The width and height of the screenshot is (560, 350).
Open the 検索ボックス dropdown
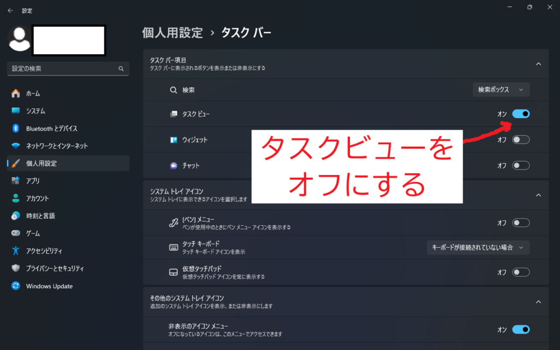pyautogui.click(x=501, y=90)
